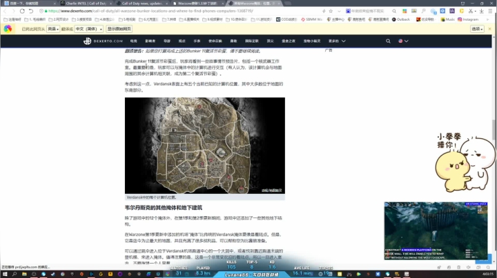Switch to the Call of Duty news tab
Screen dimensions: 497x278
(x=142, y=3)
